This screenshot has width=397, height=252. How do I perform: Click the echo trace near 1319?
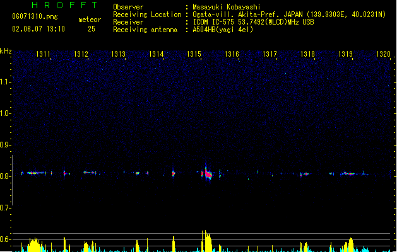[x=349, y=174]
